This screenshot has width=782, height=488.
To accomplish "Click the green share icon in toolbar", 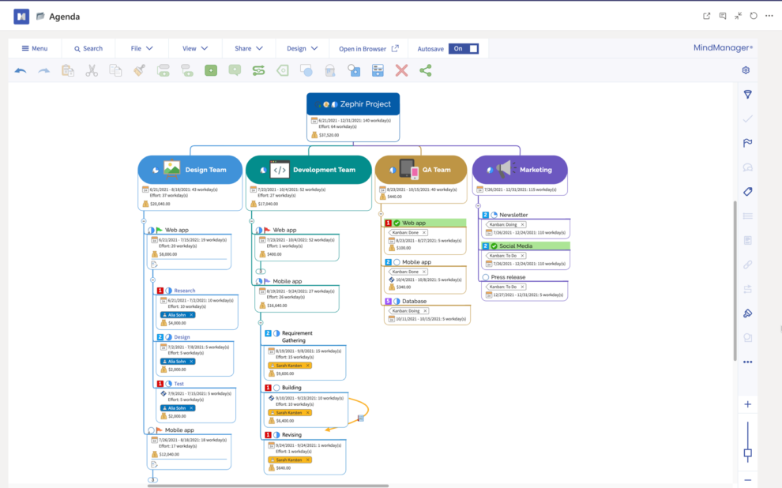I will click(x=426, y=71).
